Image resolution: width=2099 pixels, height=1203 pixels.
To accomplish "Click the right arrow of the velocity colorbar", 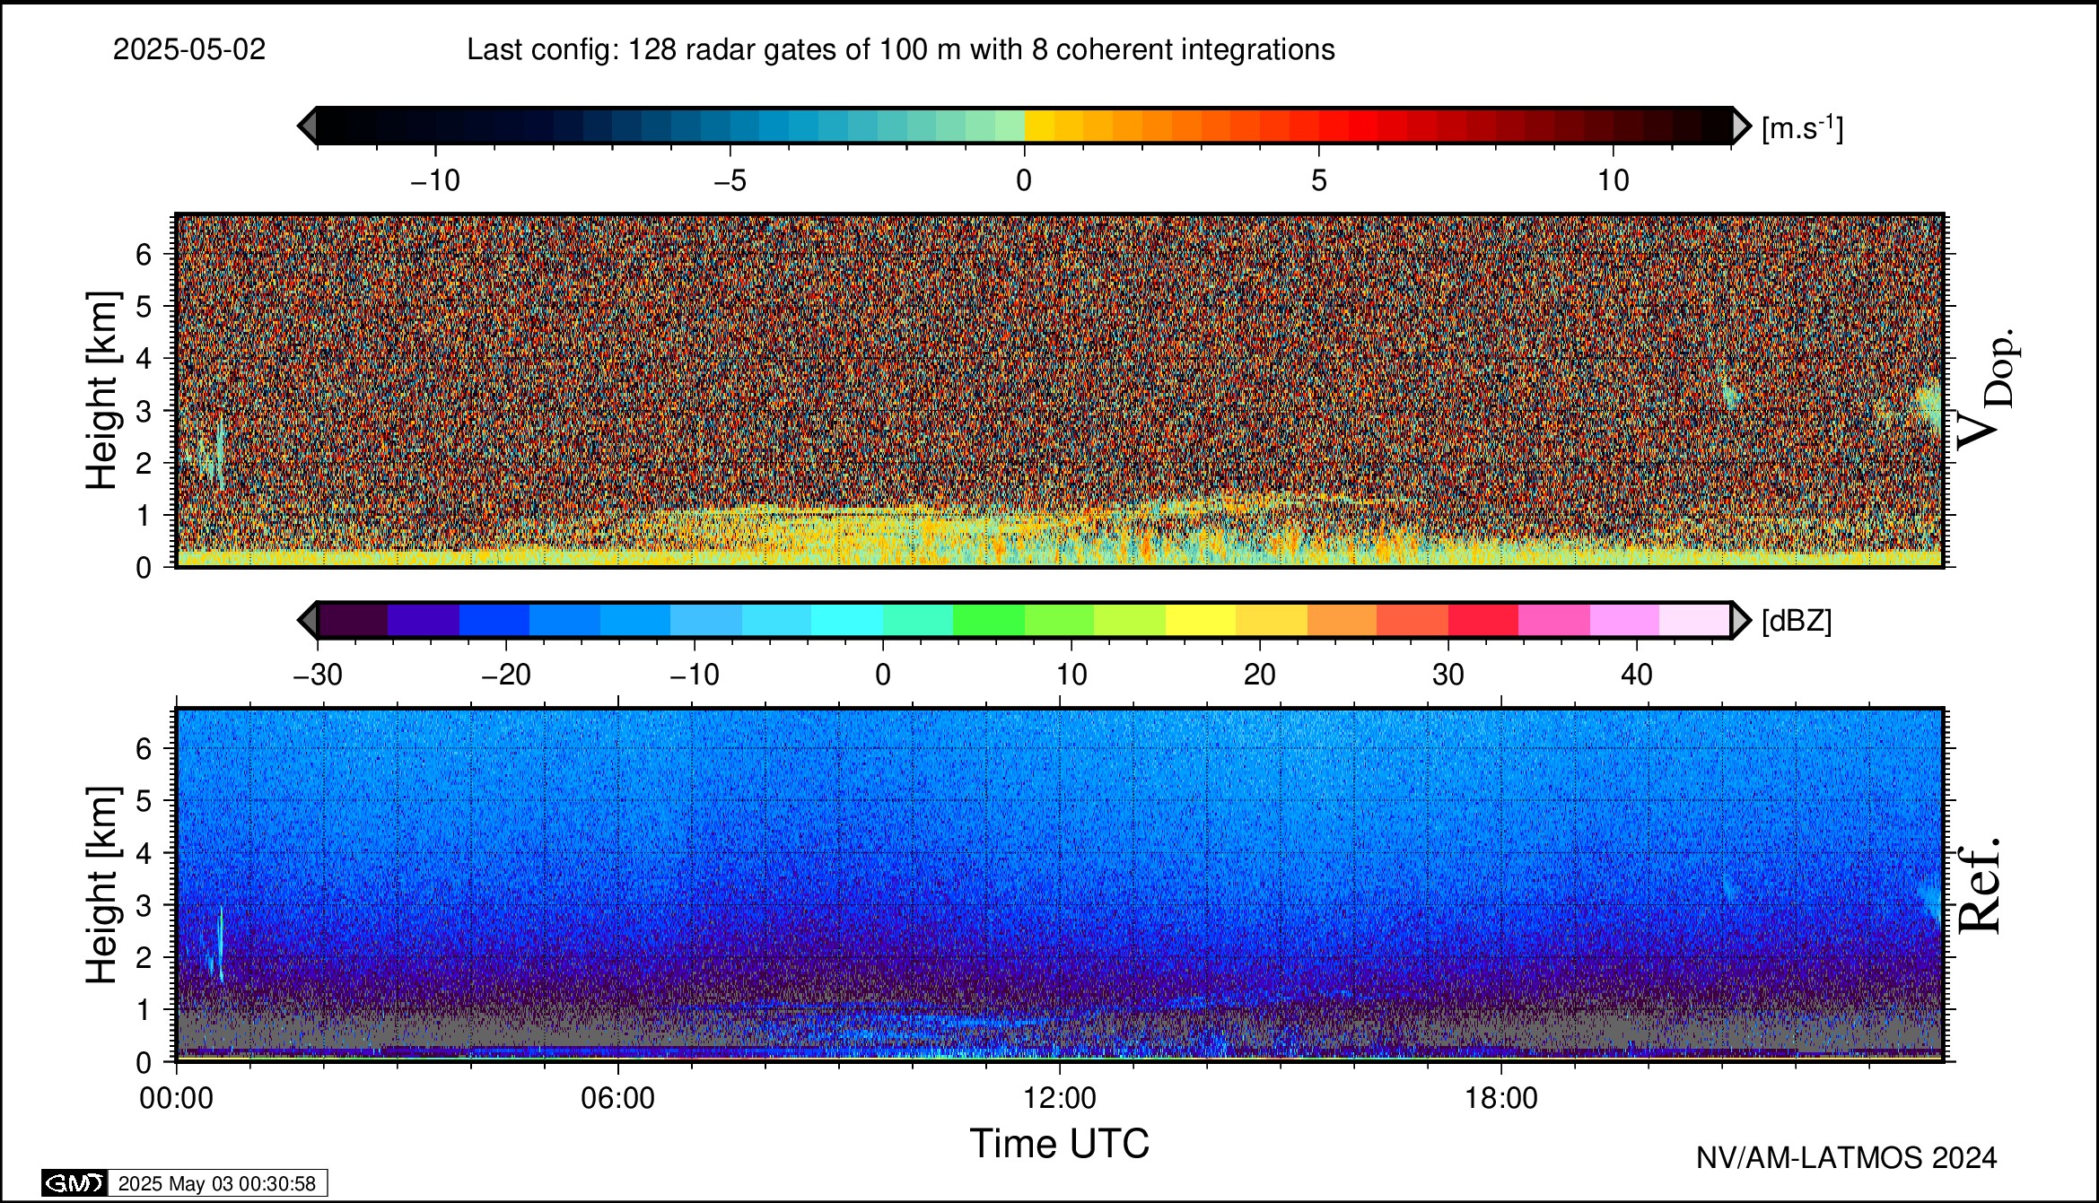I will coord(1741,126).
